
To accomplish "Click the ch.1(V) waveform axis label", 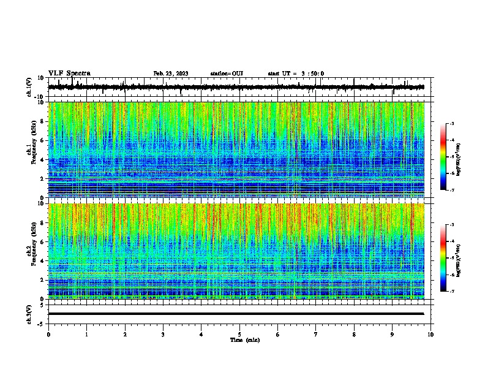I will coord(29,87).
